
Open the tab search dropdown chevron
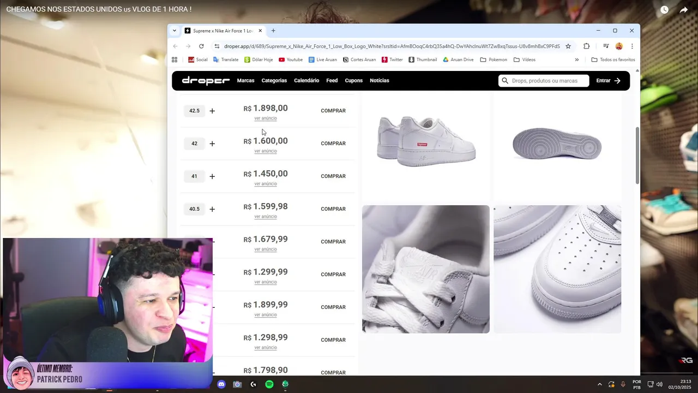[x=174, y=31]
